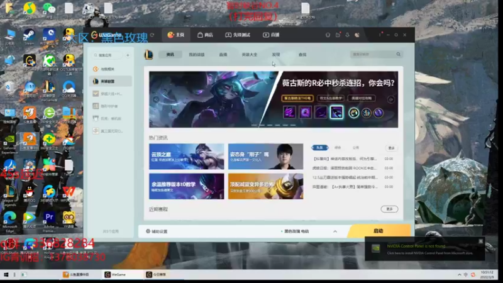Screen dimensions: 503x283
Task: Open the fourth news headline with A+
Action: tap(345, 186)
